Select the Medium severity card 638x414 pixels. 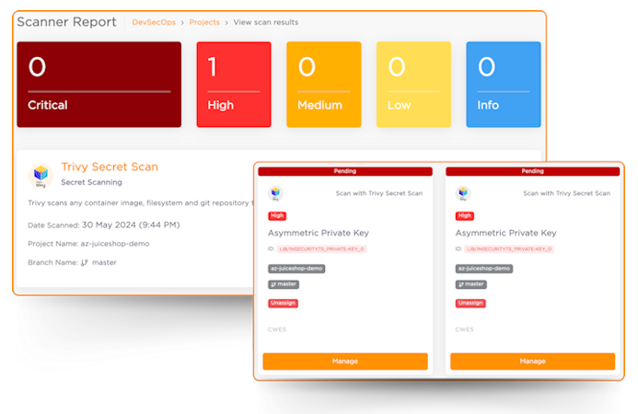pyautogui.click(x=324, y=85)
